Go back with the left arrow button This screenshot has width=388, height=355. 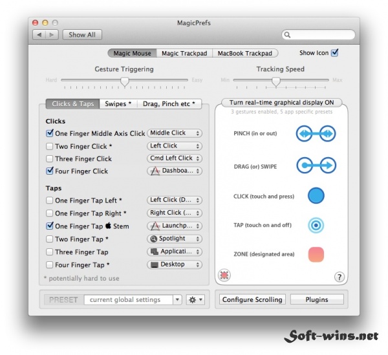tap(39, 35)
